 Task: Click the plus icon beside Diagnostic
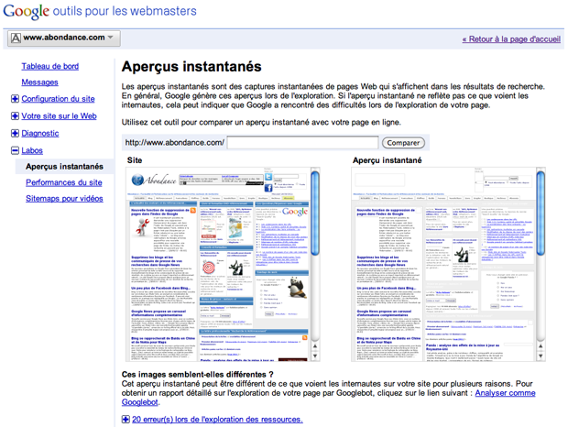tap(15, 133)
